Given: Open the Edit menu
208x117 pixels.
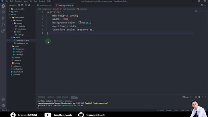Looking at the screenshot, I should pyautogui.click(x=12, y=1).
